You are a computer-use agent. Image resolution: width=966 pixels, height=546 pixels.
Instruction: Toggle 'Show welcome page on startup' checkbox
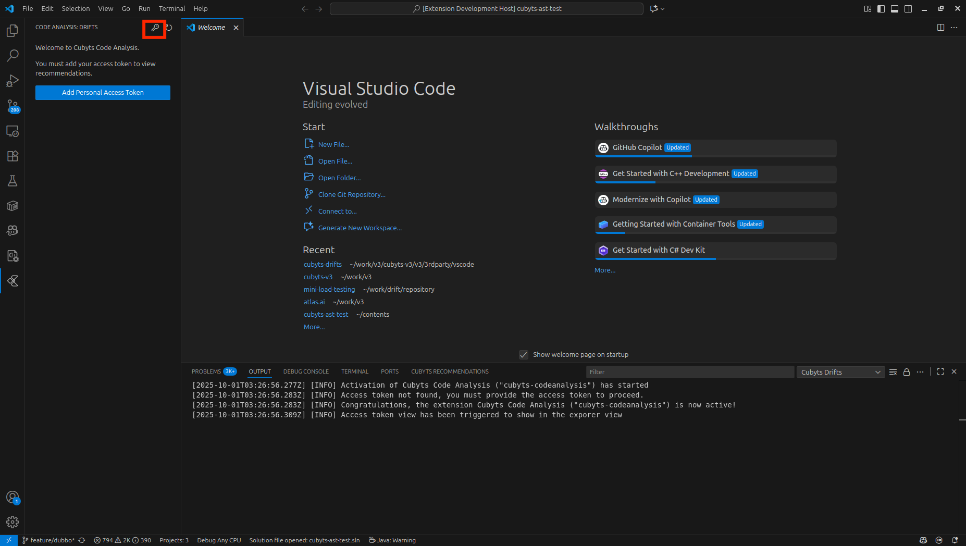(524, 355)
